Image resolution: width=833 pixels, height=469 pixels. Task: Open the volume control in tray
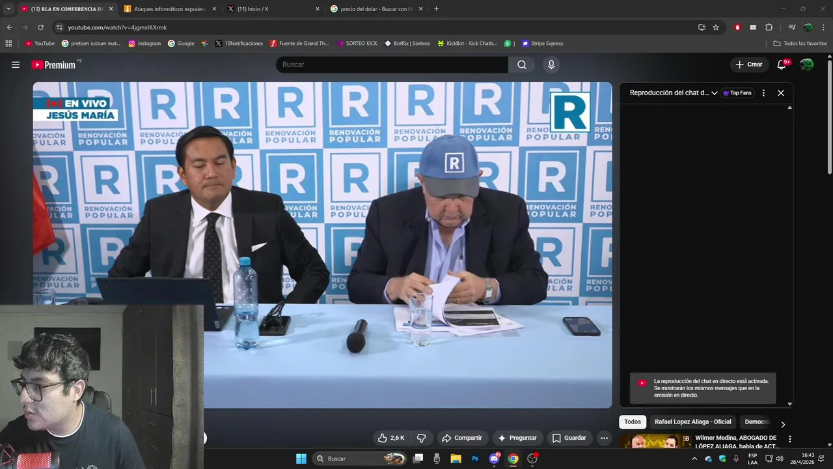pyautogui.click(x=780, y=459)
